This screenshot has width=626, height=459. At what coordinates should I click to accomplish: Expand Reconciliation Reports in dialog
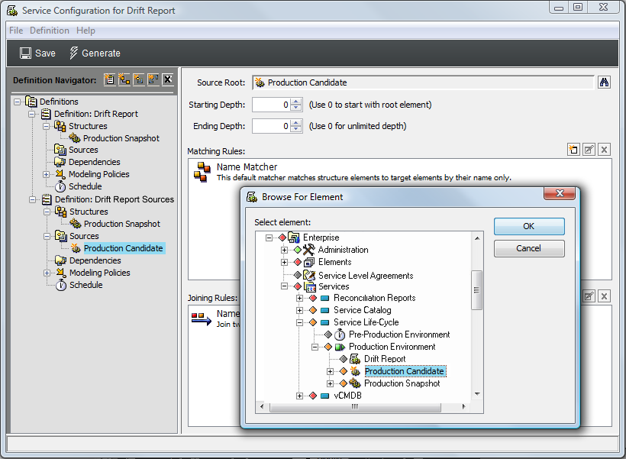pyautogui.click(x=299, y=298)
